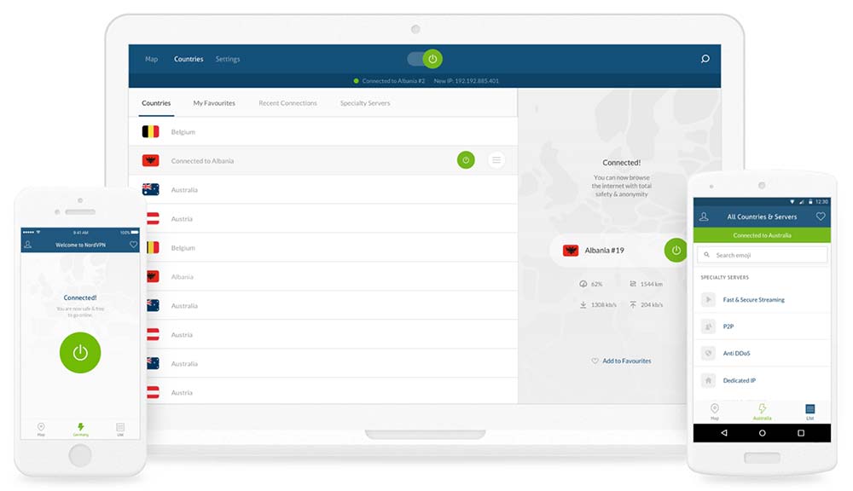This screenshot has width=853, height=491.
Task: Switch to the Recent Connections tab
Action: (x=287, y=103)
